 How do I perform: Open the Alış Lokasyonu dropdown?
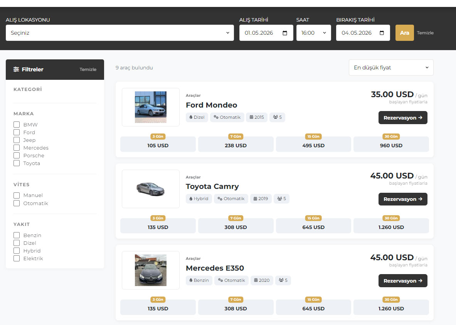pos(120,33)
